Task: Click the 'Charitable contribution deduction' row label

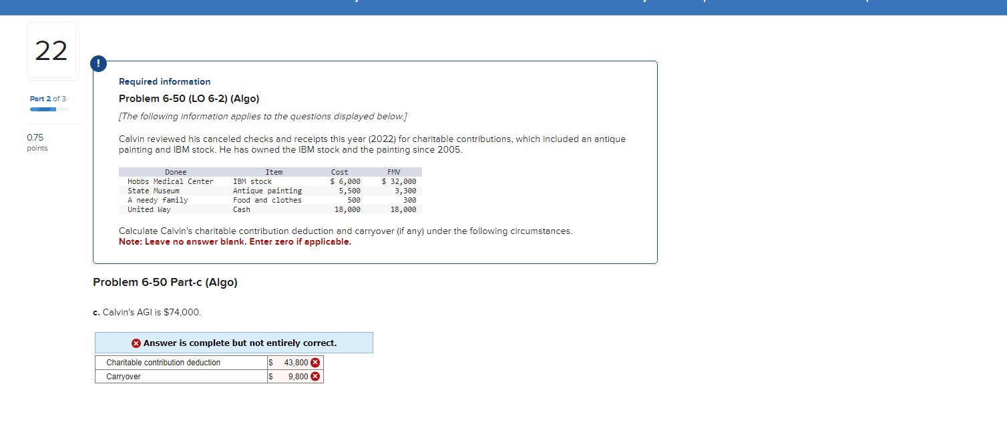Action: coord(164,363)
